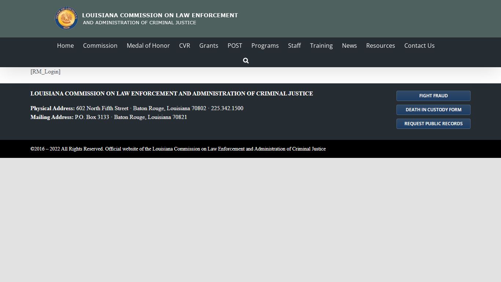Click the 225.342.1500 phone number
The height and width of the screenshot is (282, 501).
pos(227,108)
